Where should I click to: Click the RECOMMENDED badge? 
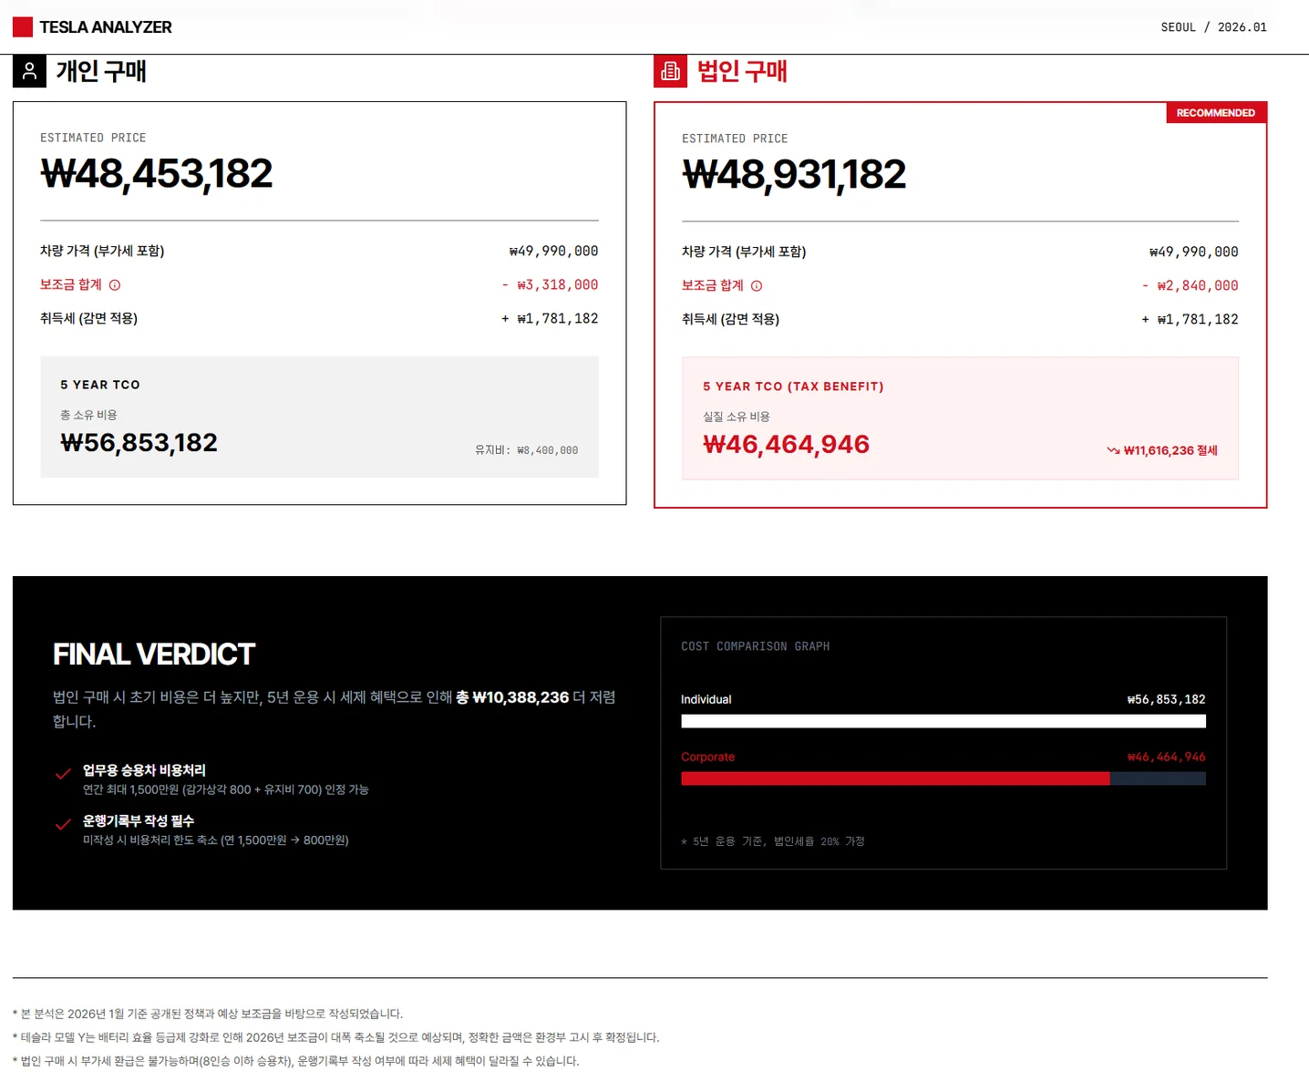pyautogui.click(x=1216, y=113)
